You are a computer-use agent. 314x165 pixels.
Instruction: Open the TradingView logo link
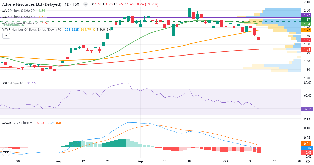click(x=7, y=152)
